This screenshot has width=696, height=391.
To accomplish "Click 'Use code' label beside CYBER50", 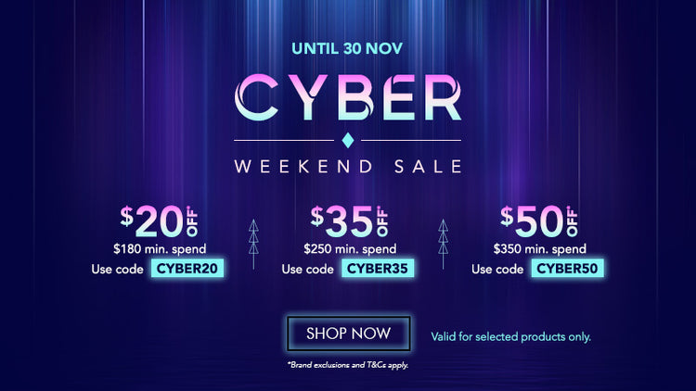I will [x=497, y=270].
